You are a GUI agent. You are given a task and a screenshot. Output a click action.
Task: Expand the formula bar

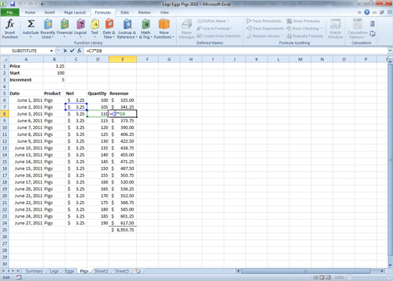coord(390,51)
